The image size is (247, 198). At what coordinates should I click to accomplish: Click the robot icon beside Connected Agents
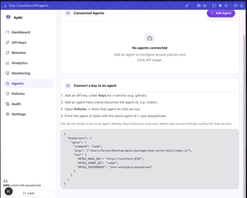68,13
